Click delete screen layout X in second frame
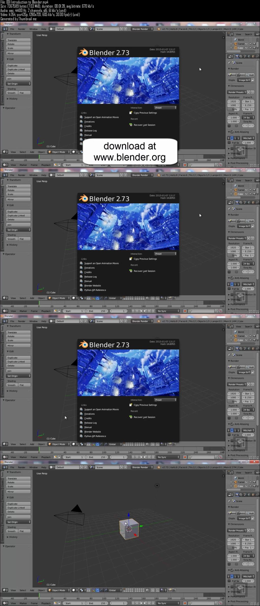260x606 pixels. [85, 175]
